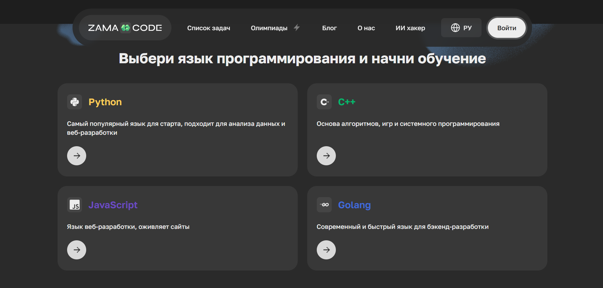Select the Python course card

[177, 130]
